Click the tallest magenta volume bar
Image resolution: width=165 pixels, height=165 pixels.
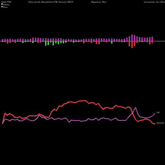coord(132,38)
